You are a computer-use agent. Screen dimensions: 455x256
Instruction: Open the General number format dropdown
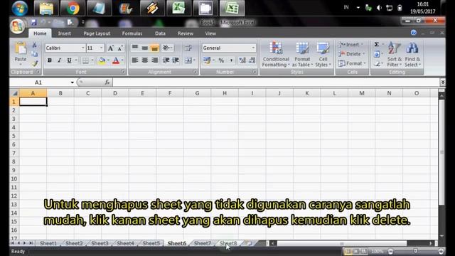pyautogui.click(x=253, y=48)
